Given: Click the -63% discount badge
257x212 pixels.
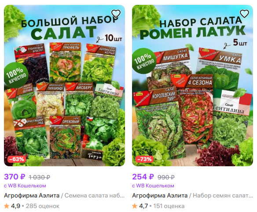Looking at the screenshot, I should coord(17,159).
